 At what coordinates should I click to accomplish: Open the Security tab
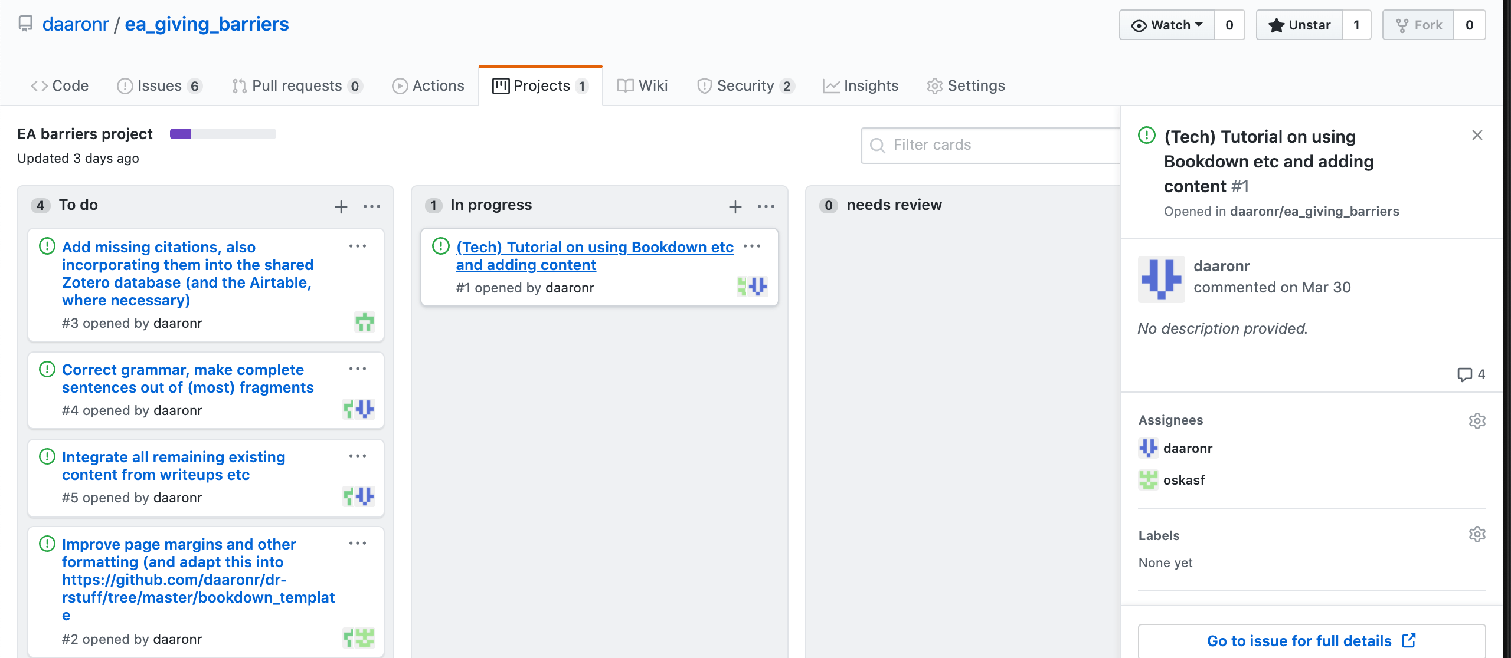click(x=746, y=86)
